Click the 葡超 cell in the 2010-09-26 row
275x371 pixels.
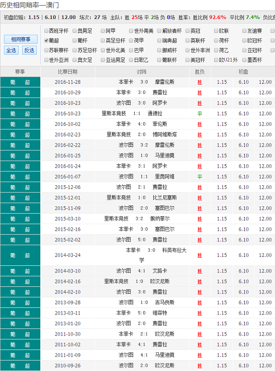click(x=20, y=366)
